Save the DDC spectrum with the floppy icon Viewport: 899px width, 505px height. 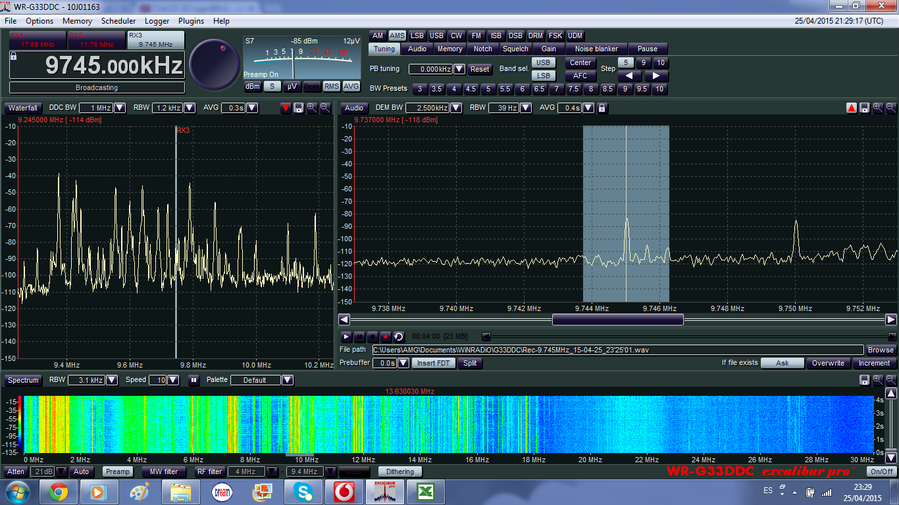click(x=298, y=108)
